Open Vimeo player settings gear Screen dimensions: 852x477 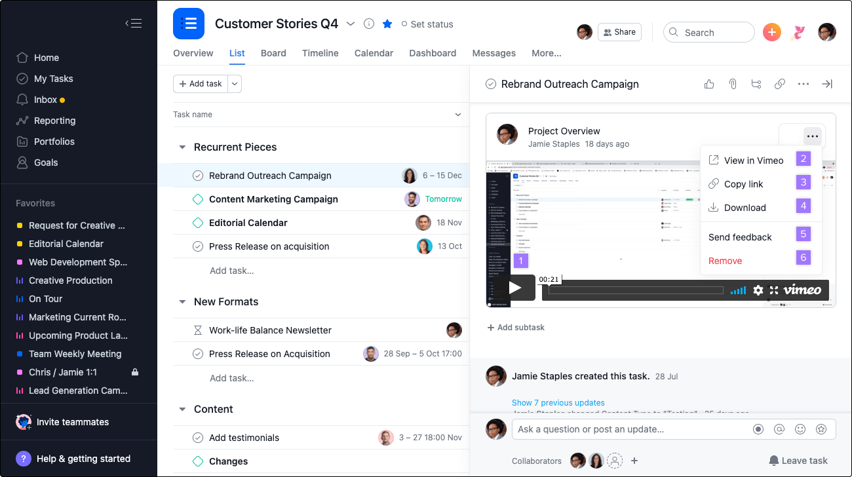(x=758, y=290)
